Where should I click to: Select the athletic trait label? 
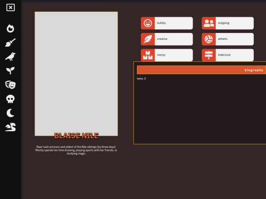tap(223, 39)
